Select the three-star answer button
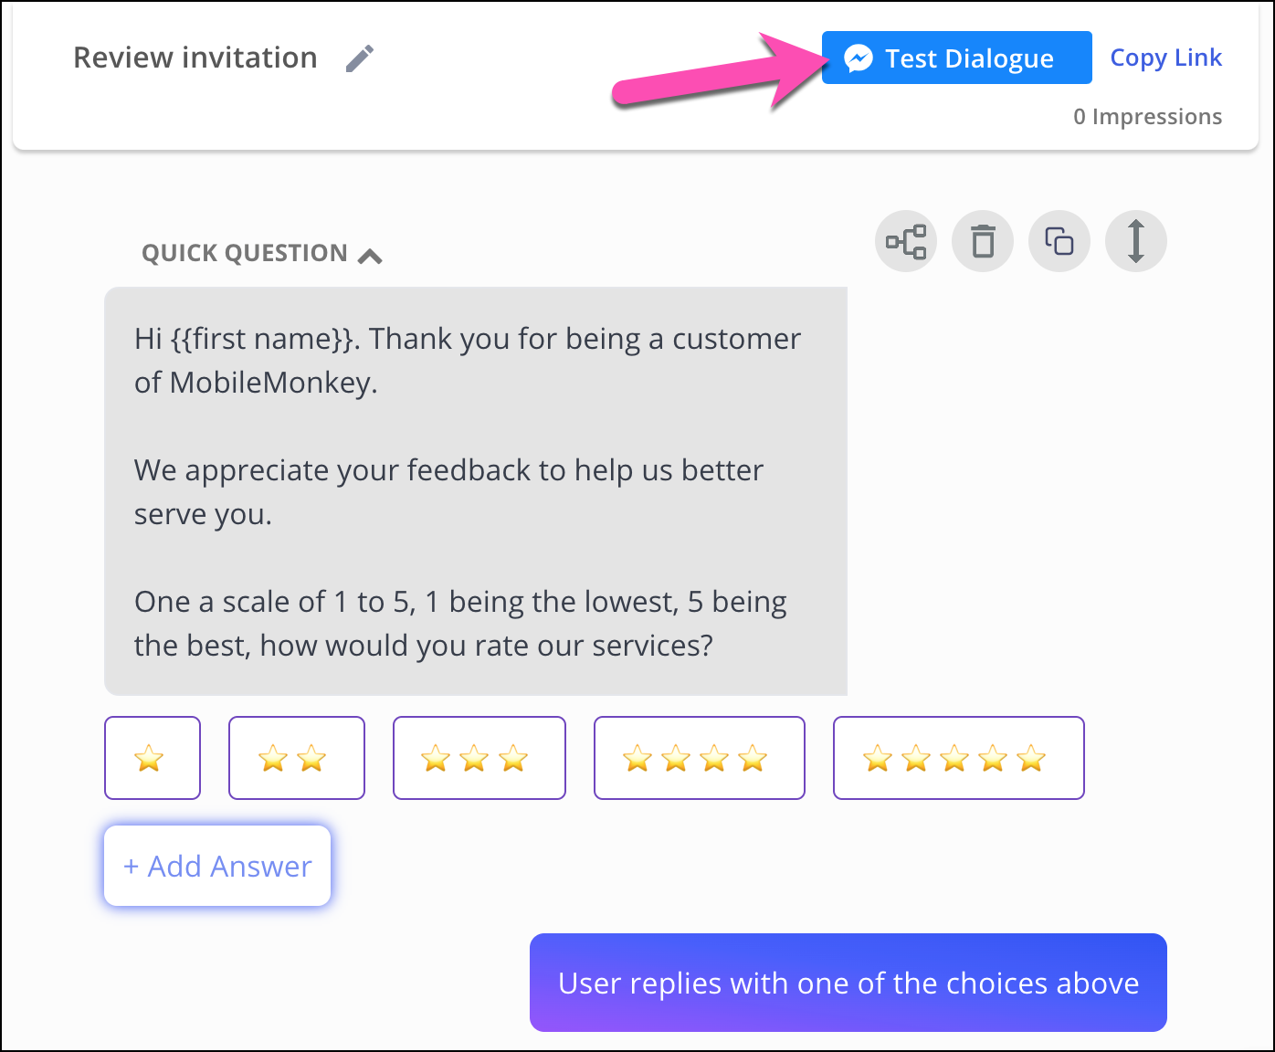This screenshot has height=1052, width=1275. (479, 758)
